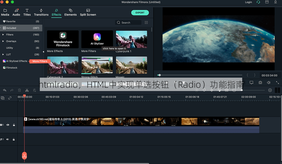Open the support headset icon
Viewport: 282px width, 164px height.
(x=258, y=2)
